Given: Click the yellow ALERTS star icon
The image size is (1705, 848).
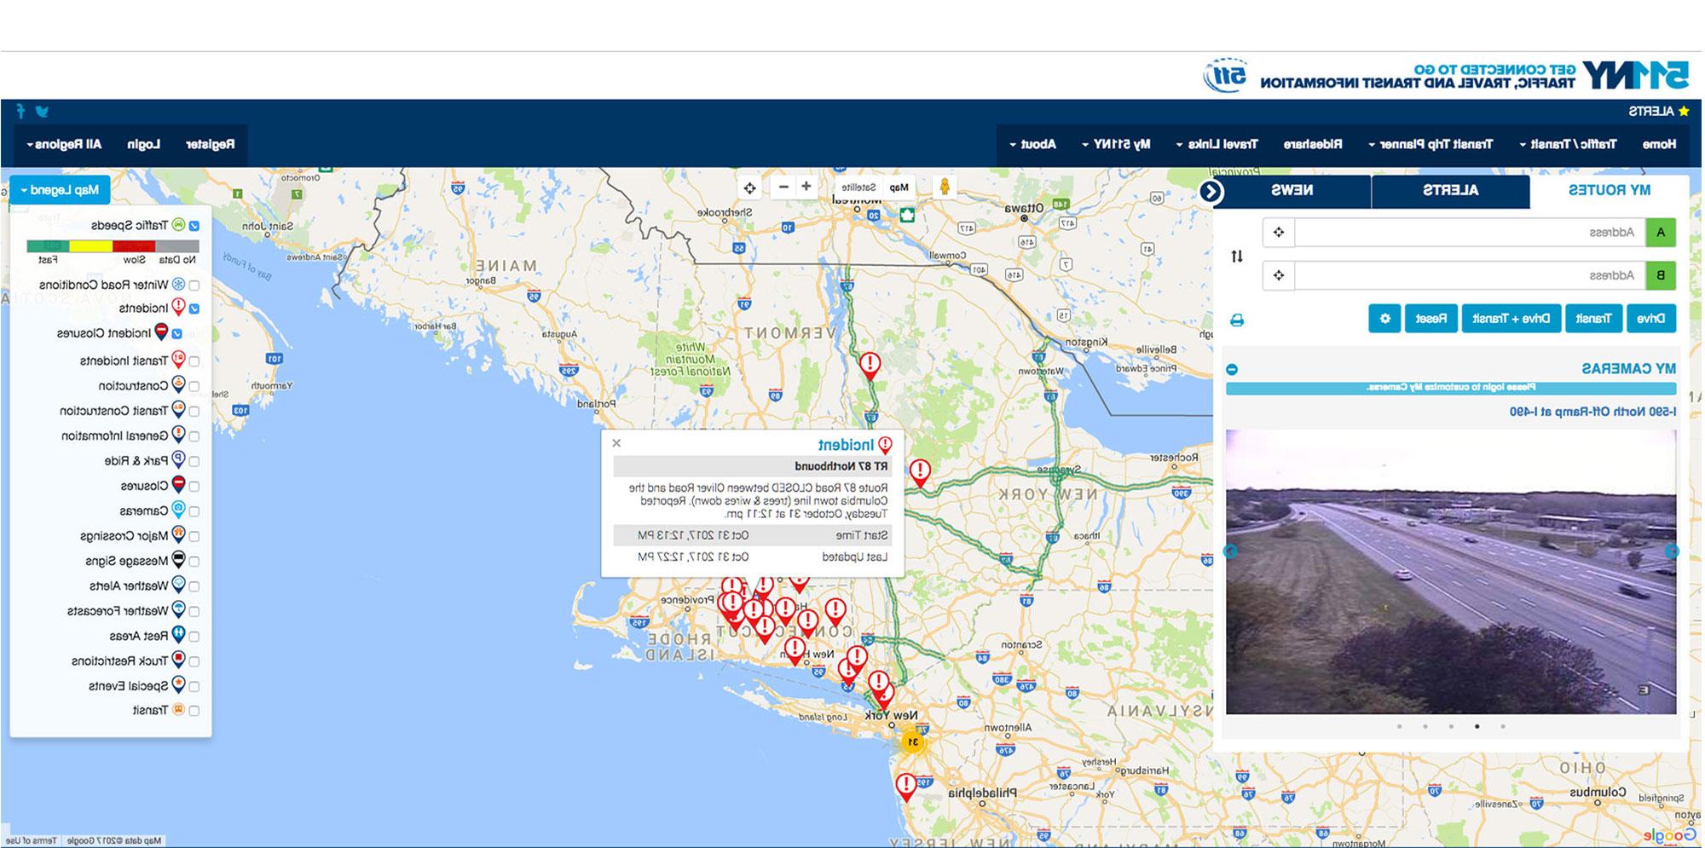Looking at the screenshot, I should pyautogui.click(x=1684, y=111).
